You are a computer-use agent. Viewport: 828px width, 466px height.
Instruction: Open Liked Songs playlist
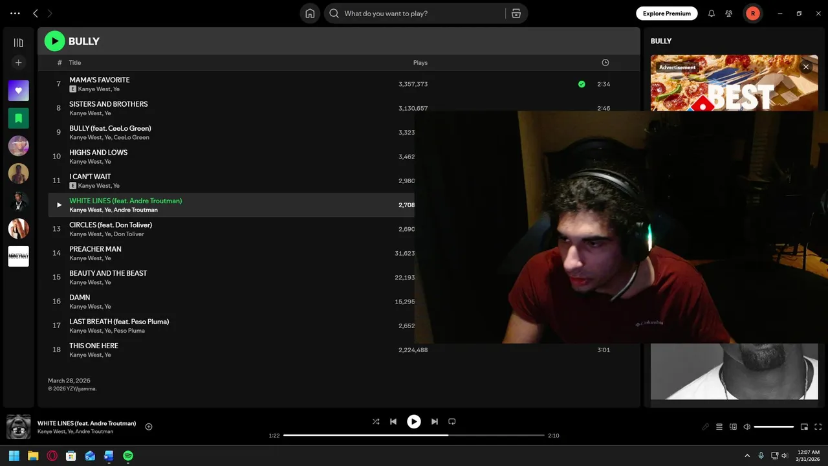(x=18, y=91)
